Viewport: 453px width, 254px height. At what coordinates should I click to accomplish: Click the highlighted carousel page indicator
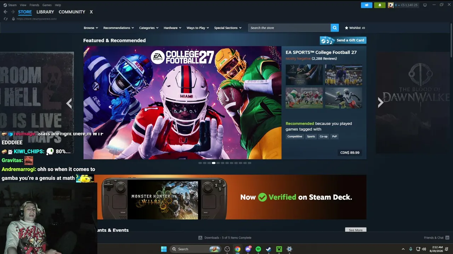213,163
